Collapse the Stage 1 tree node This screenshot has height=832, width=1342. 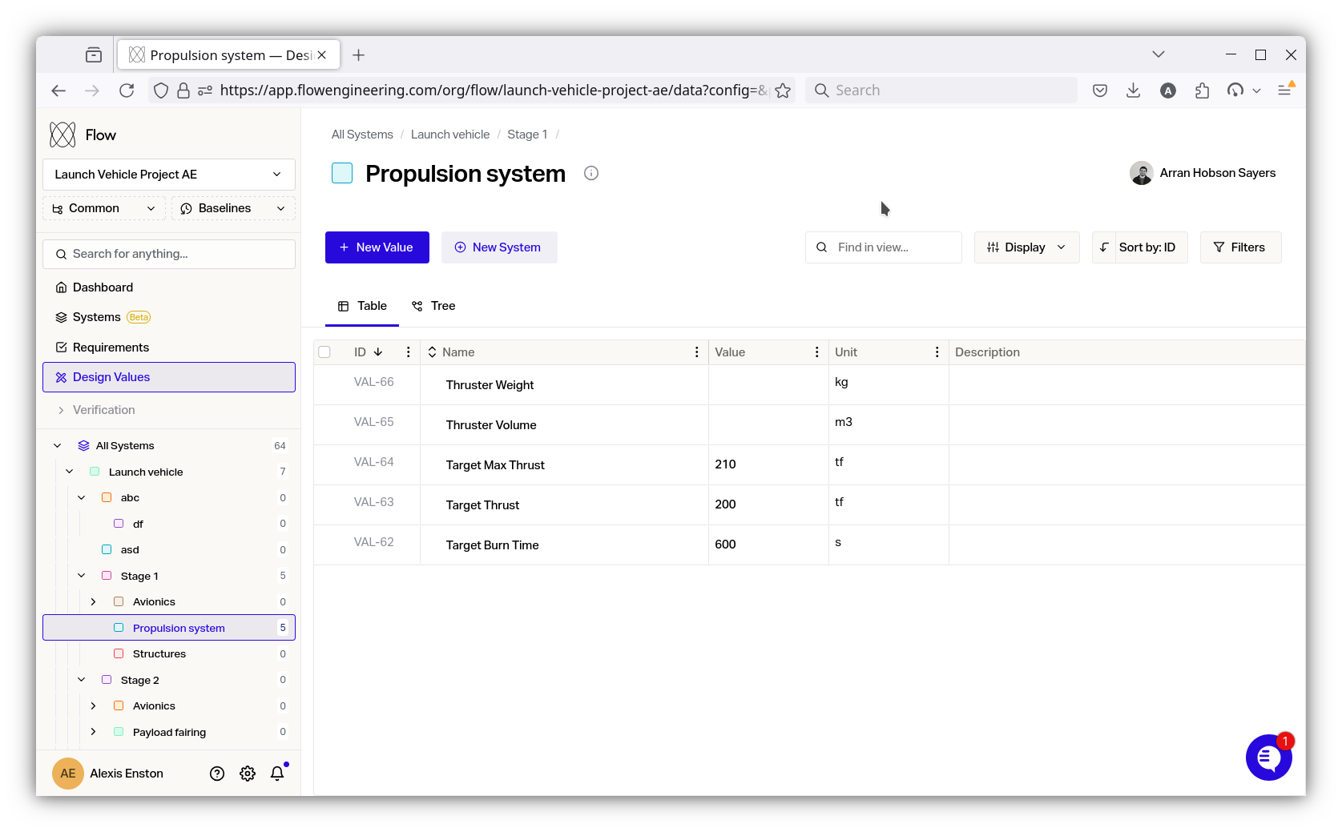click(x=82, y=576)
